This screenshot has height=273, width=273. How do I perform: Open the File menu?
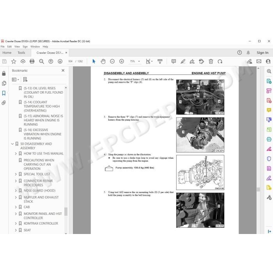(x=3, y=47)
